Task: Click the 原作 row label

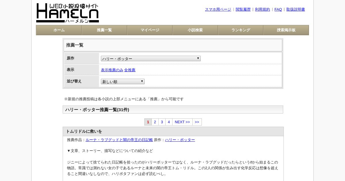Action: pyautogui.click(x=70, y=58)
